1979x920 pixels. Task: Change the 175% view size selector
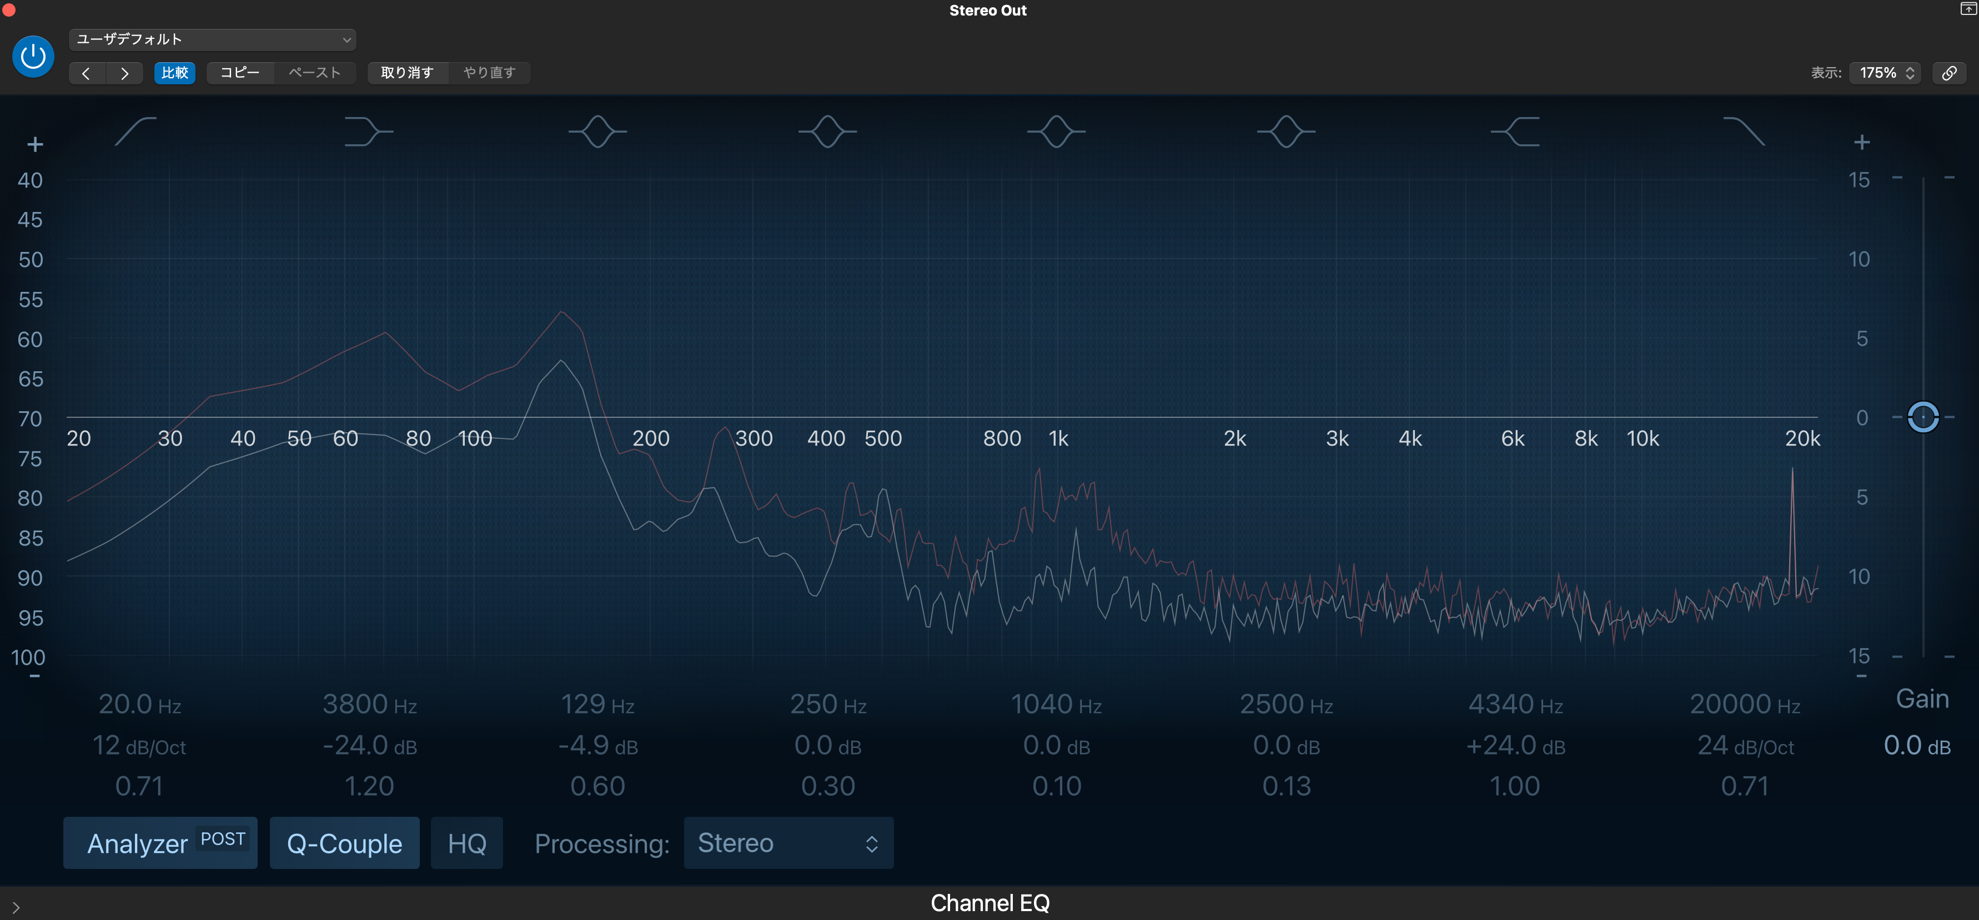(x=1885, y=73)
